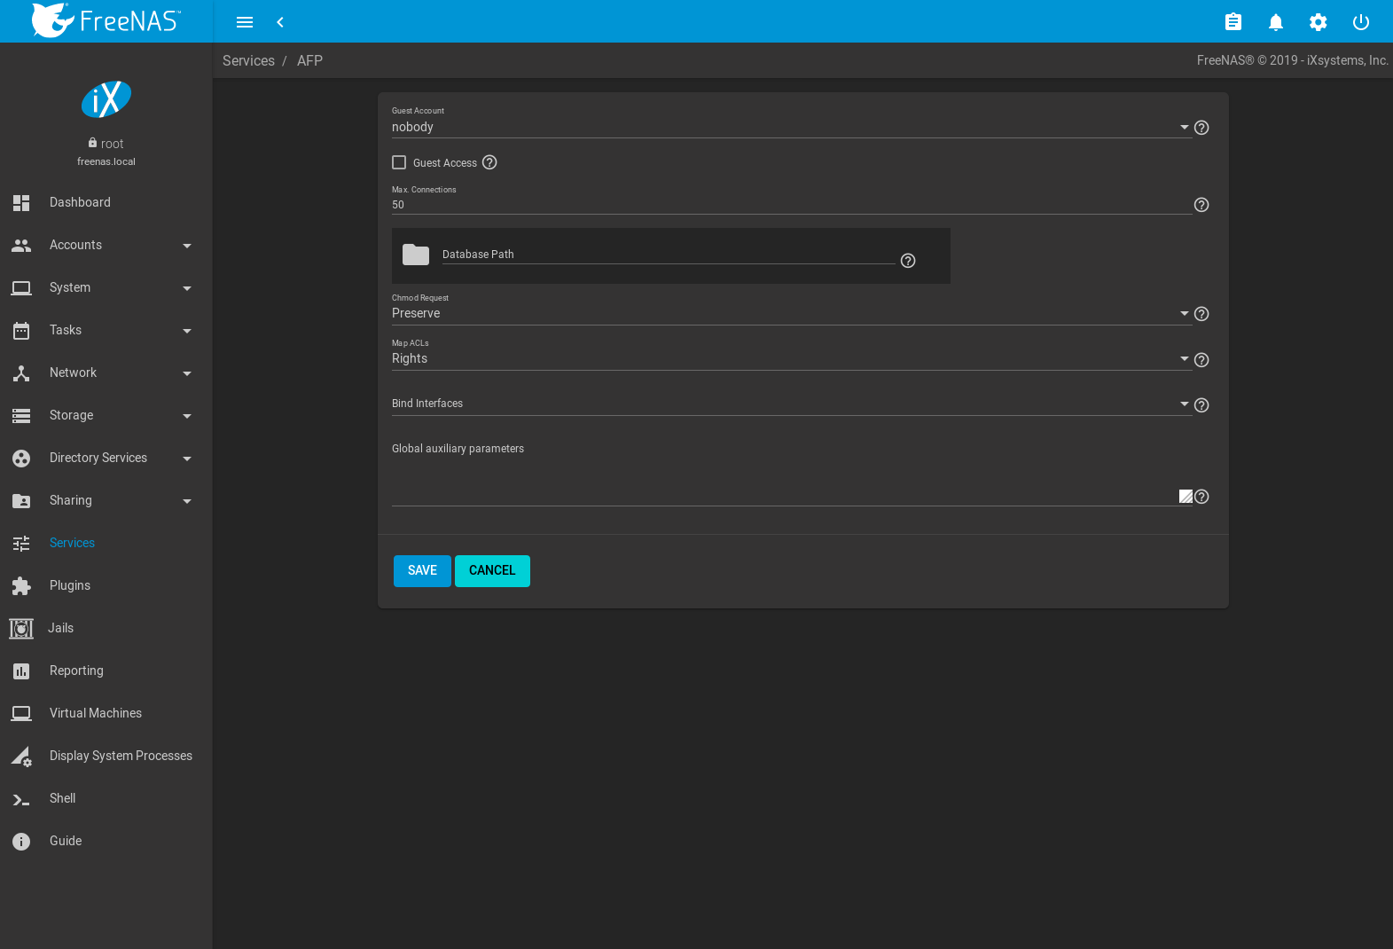The height and width of the screenshot is (949, 1393).
Task: Click the CANCEL button
Action: click(x=492, y=571)
